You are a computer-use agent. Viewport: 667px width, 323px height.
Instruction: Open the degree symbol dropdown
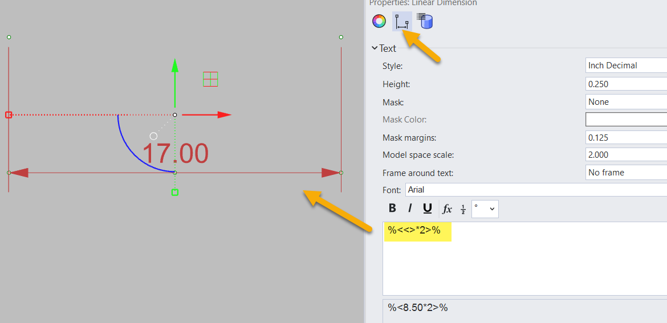[485, 209]
